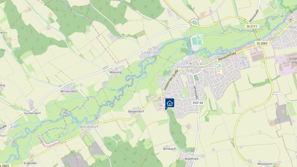Screen dimensions: 297x167
Task: Click the DGF 44 road shield
Action: [x=198, y=103]
